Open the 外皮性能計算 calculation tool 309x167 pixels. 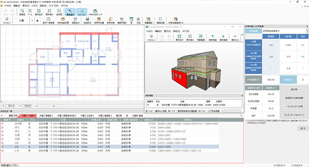[x=63, y=20]
